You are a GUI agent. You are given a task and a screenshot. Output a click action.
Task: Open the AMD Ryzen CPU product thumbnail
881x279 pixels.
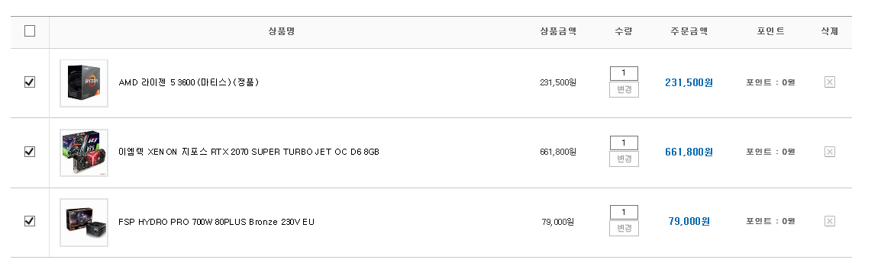[x=84, y=83]
